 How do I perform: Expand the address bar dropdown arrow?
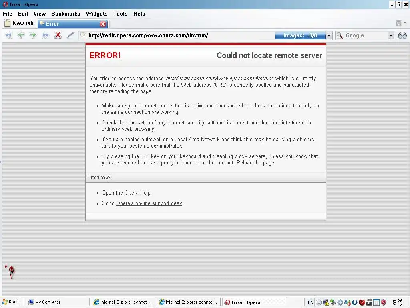(x=329, y=35)
